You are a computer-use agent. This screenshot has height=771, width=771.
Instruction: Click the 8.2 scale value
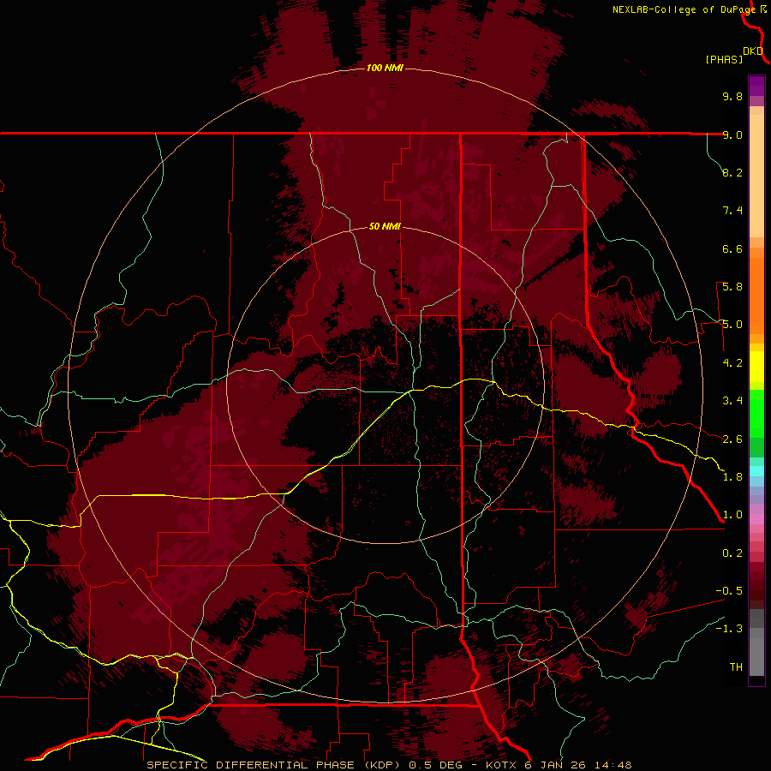pos(732,172)
